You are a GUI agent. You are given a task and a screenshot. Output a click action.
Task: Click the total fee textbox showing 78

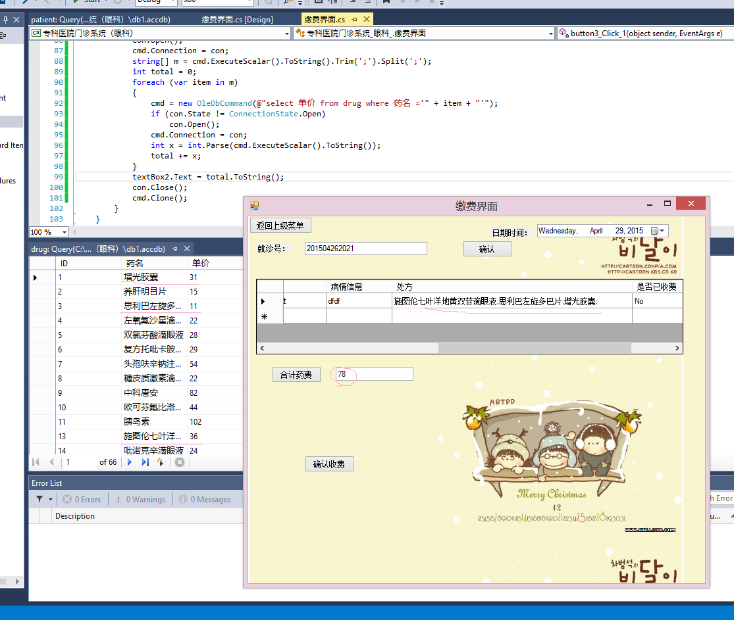[x=375, y=374]
